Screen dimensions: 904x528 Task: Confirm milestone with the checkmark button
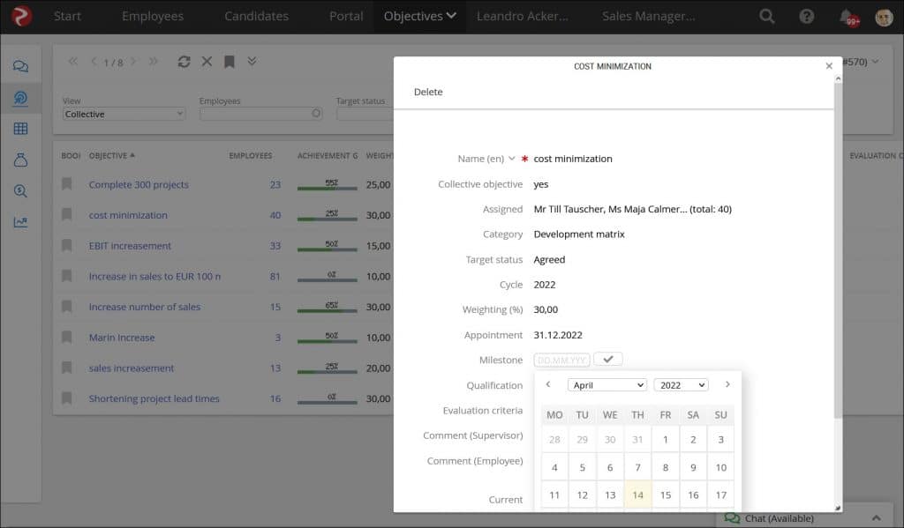pos(608,360)
